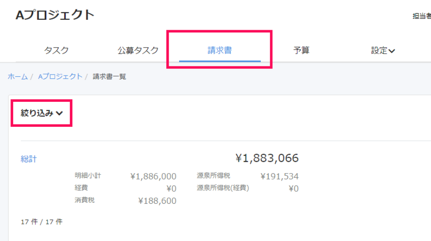Click the 源泉所得税(経費) label
The image size is (431, 241).
pyautogui.click(x=223, y=188)
